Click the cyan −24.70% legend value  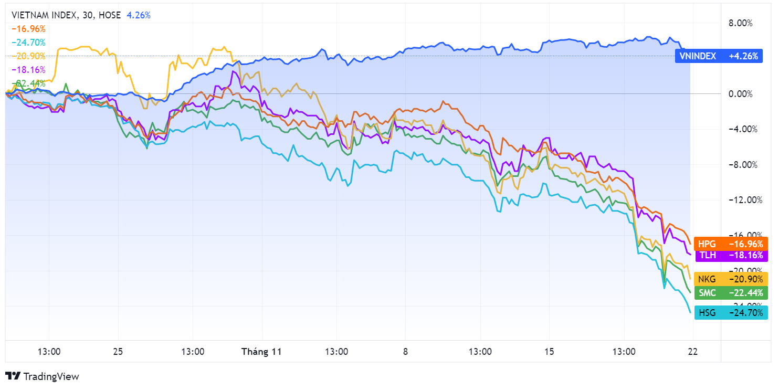[28, 43]
